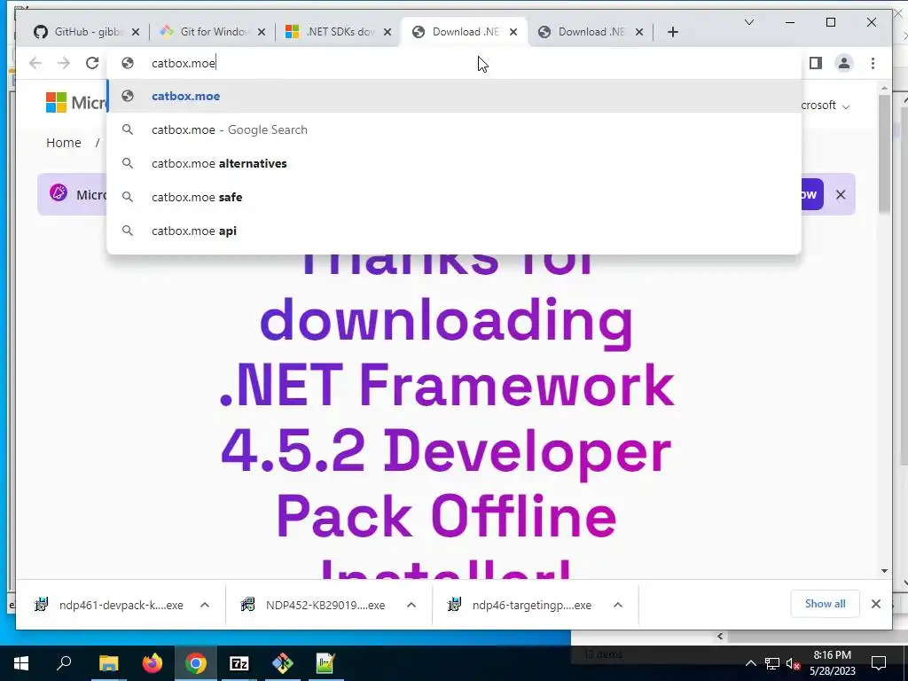This screenshot has width=908, height=681.
Task: Go forward to the next page
Action: 64,63
